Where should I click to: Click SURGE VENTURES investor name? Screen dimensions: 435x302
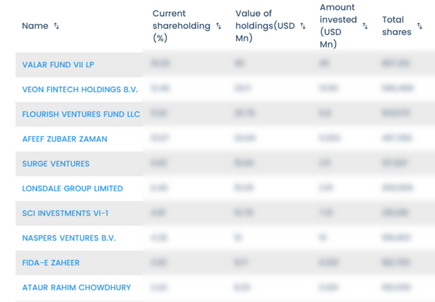pos(56,163)
